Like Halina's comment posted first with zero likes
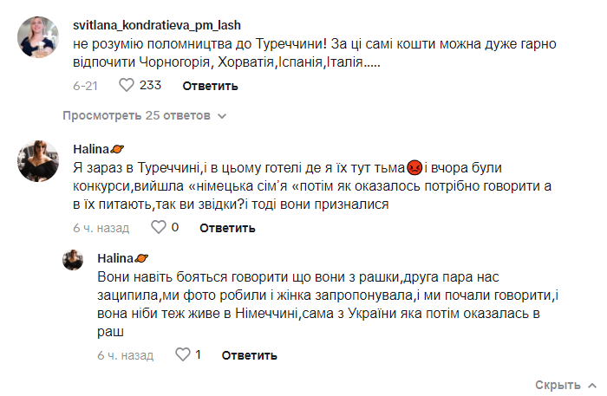The height and width of the screenshot is (396, 607). click(x=158, y=228)
